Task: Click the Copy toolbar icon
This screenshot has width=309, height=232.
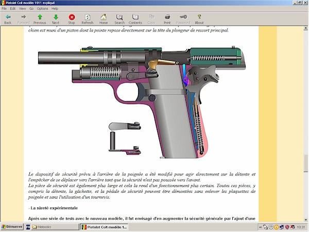Action: point(151,17)
